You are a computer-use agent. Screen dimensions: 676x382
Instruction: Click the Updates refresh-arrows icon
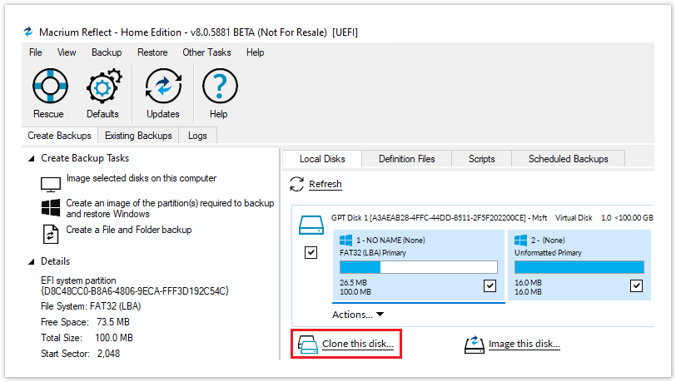coord(162,87)
